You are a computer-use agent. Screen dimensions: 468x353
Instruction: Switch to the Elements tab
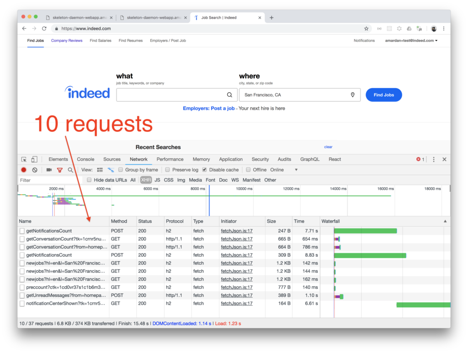[58, 159]
